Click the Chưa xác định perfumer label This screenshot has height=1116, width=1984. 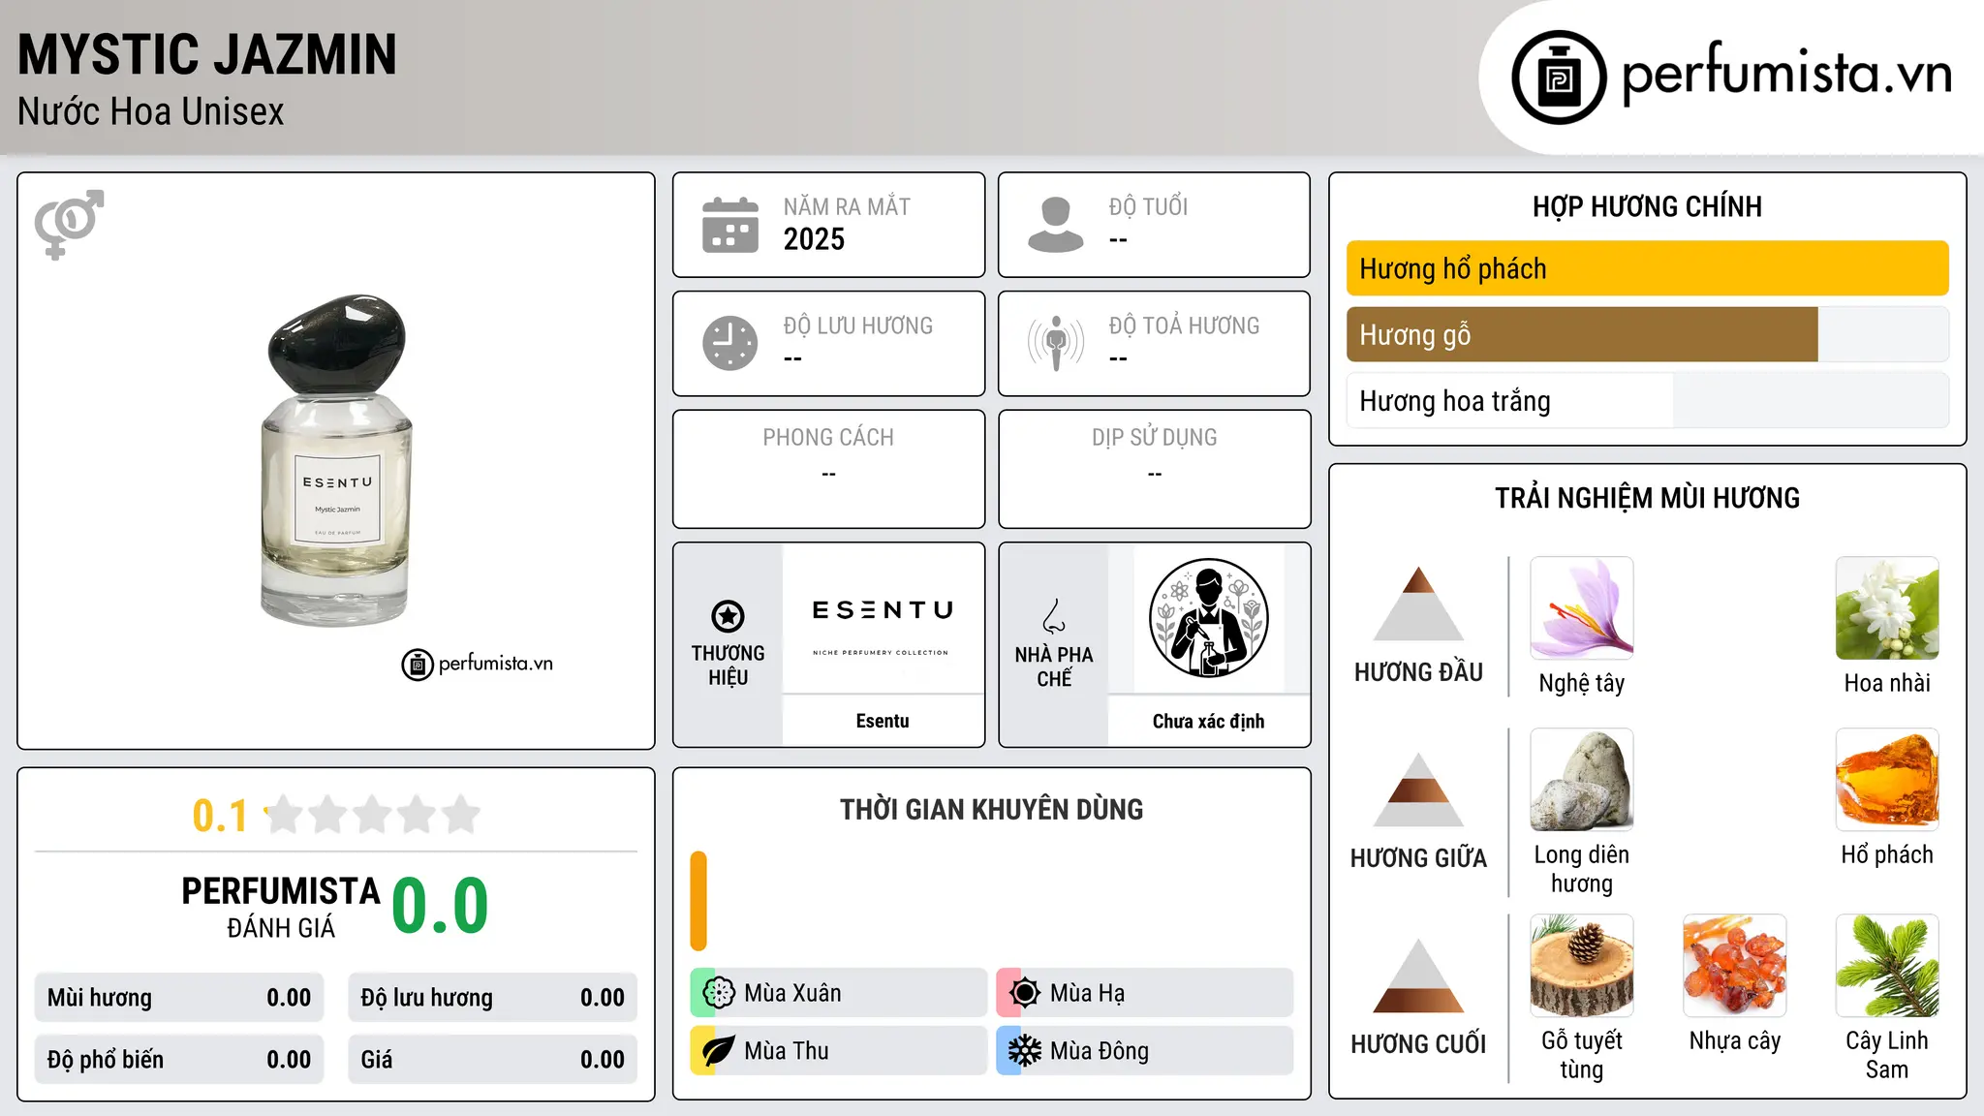pyautogui.click(x=1208, y=721)
